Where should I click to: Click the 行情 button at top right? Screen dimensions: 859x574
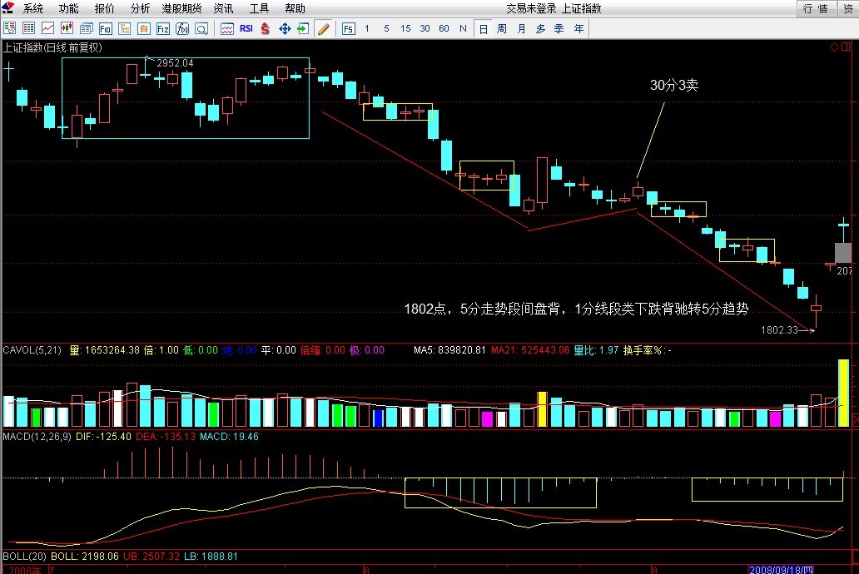pyautogui.click(x=815, y=8)
